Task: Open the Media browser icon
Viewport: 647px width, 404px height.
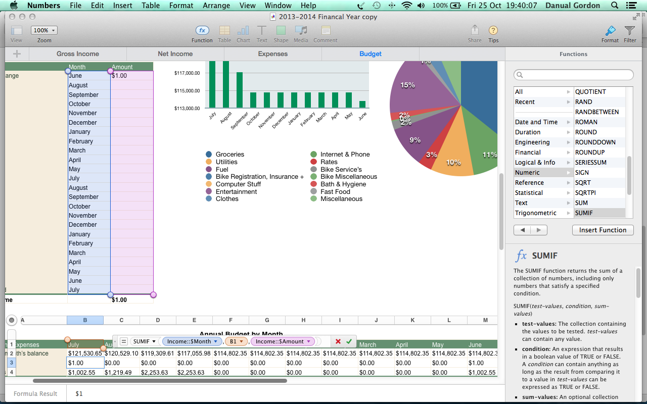Action: tap(301, 31)
